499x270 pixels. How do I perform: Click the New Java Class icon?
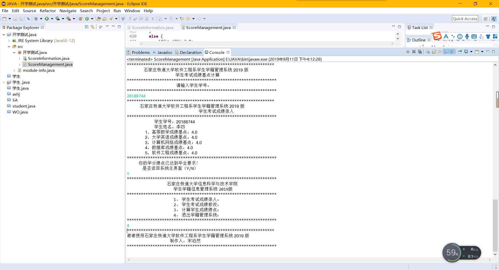tap(87, 19)
